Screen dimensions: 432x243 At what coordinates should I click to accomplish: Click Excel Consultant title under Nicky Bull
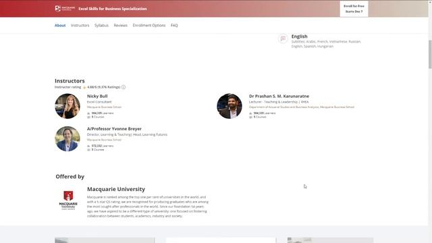(99, 102)
